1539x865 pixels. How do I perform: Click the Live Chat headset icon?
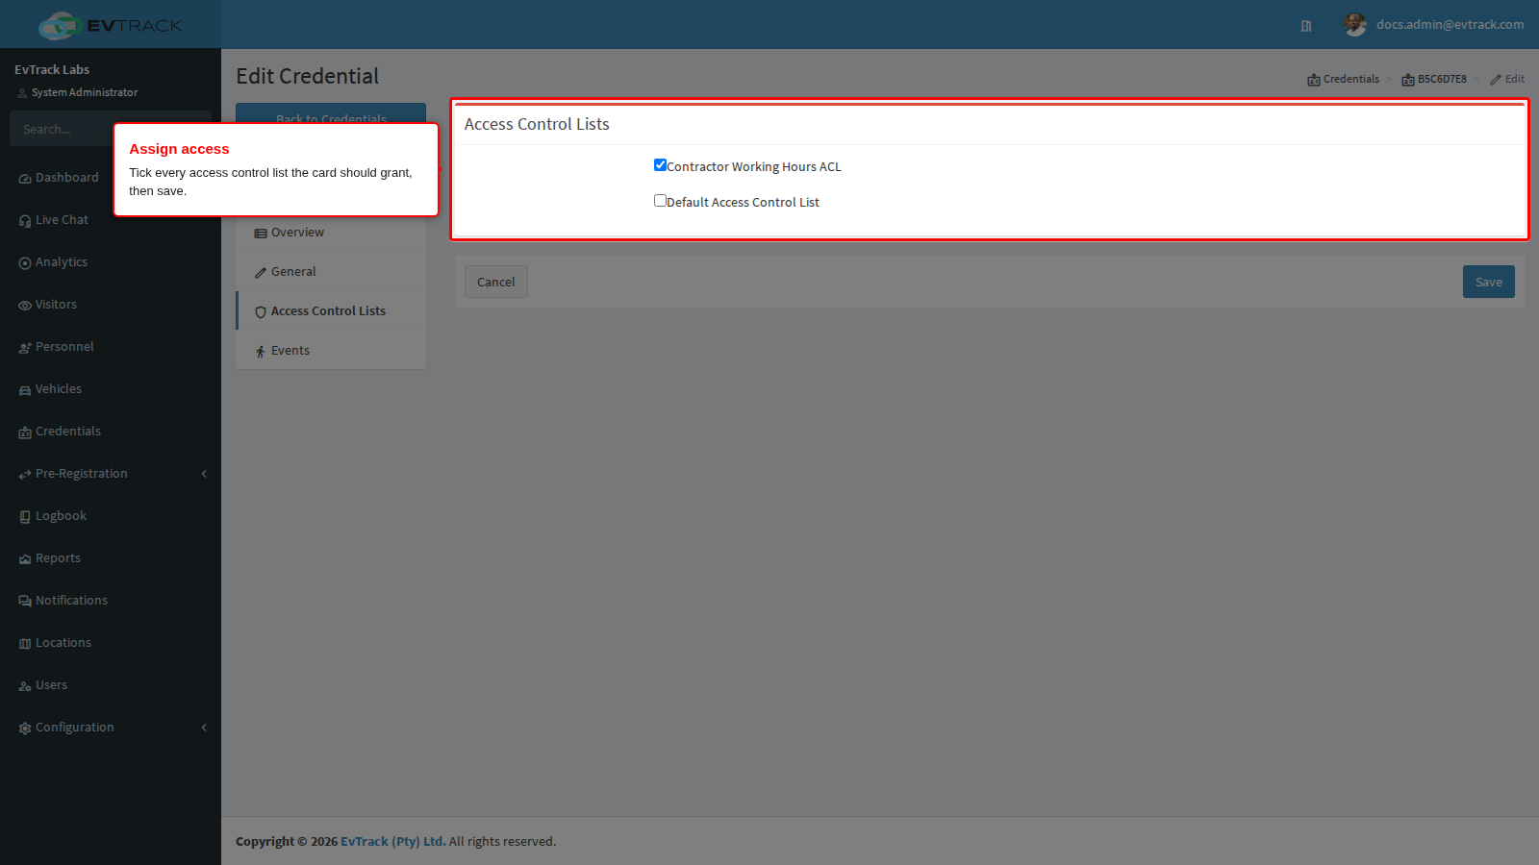[x=25, y=221]
